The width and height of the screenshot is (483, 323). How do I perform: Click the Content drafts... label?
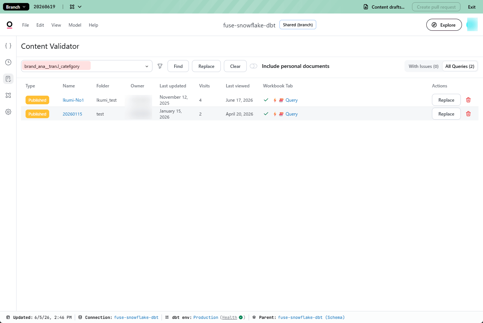388,7
